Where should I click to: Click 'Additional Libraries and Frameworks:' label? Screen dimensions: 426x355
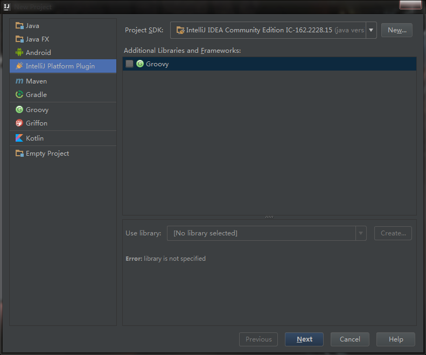coord(182,51)
